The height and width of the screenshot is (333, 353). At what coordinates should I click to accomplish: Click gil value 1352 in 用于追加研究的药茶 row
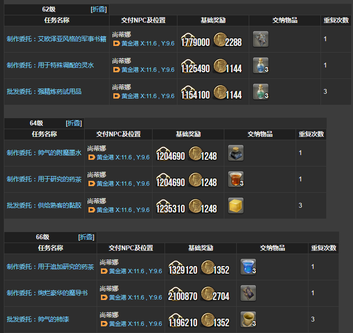pyautogui.click(x=221, y=270)
